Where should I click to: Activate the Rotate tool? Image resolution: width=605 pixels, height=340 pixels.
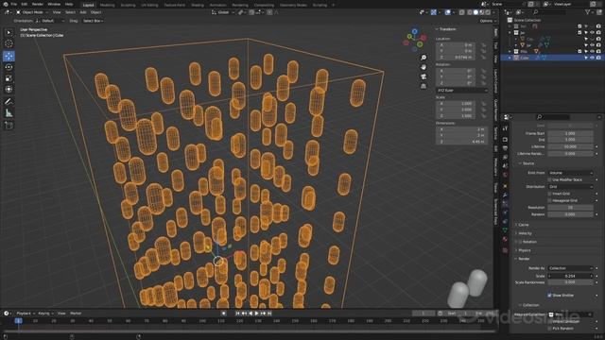(9, 67)
